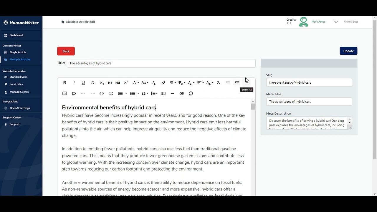
Task: Click the HumanWriter logo
Action: (21, 23)
